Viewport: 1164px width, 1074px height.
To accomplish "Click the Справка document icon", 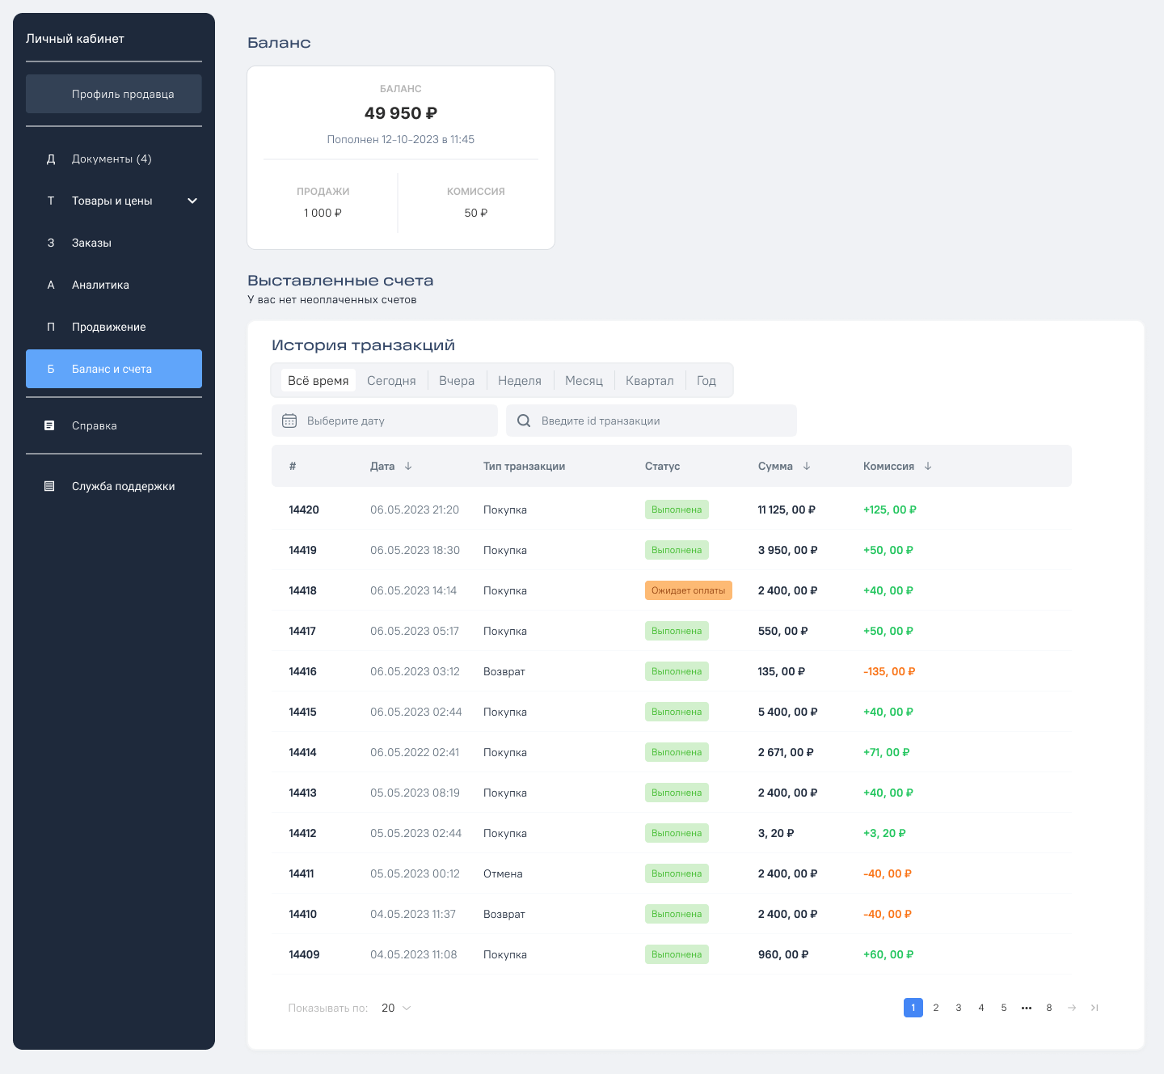I will pyautogui.click(x=49, y=425).
